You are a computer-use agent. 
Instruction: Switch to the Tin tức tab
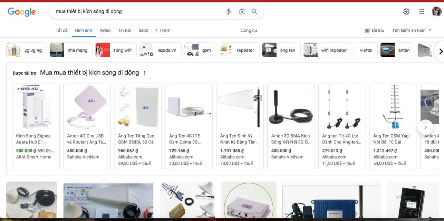(x=125, y=30)
